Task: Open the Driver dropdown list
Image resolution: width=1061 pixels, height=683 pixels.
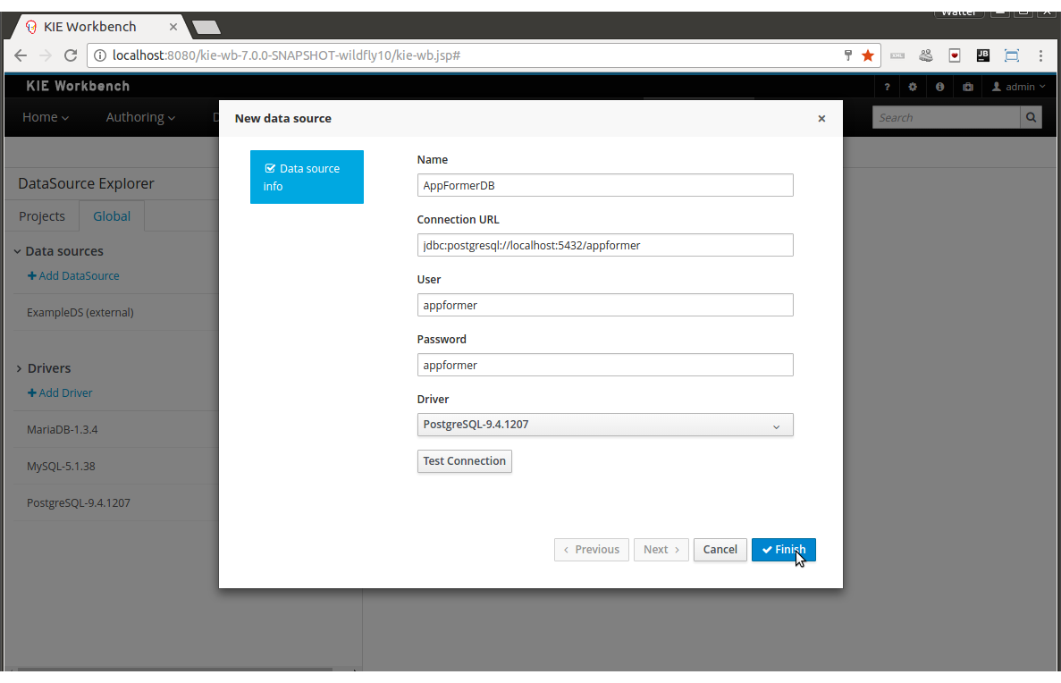Action: coord(605,425)
